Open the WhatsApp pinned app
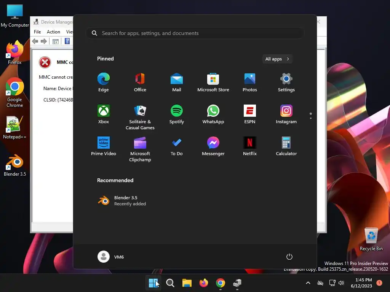Image resolution: width=390 pixels, height=292 pixels. click(x=213, y=114)
